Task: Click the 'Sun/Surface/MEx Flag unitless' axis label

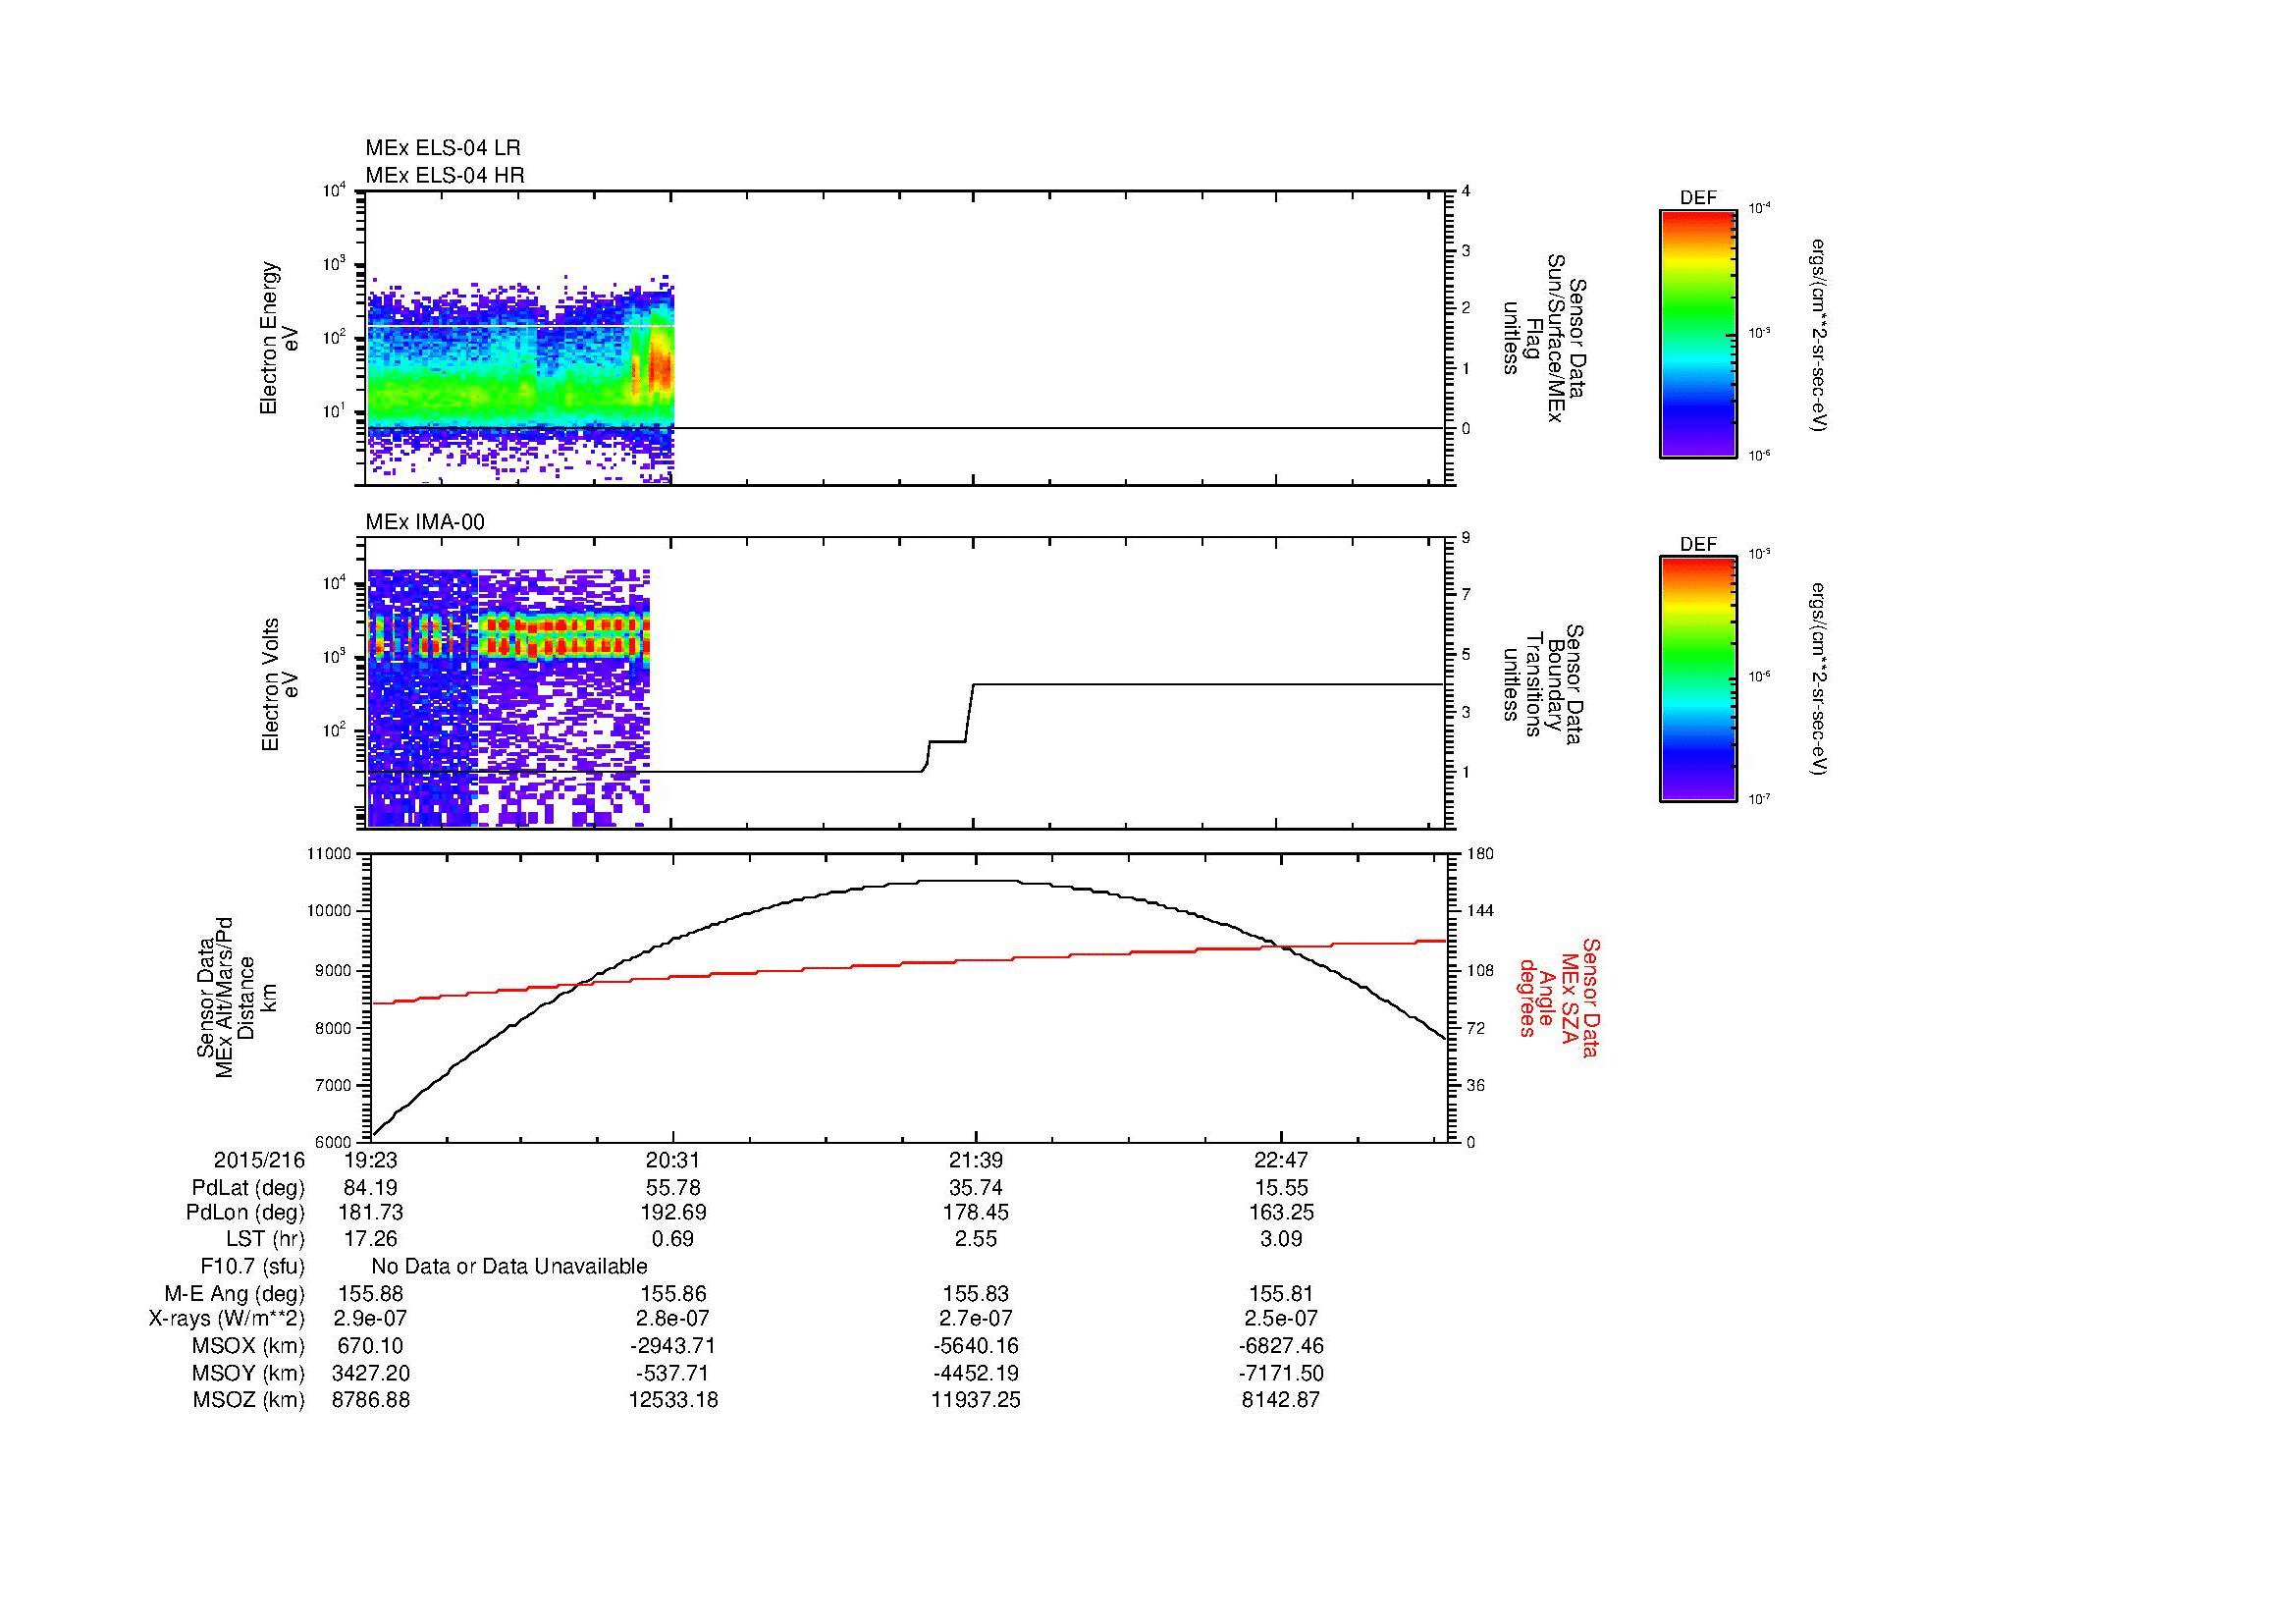Action: 1545,338
